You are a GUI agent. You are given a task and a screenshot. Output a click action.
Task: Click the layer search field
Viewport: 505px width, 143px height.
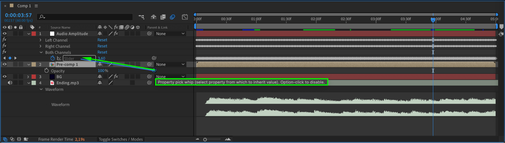86,17
